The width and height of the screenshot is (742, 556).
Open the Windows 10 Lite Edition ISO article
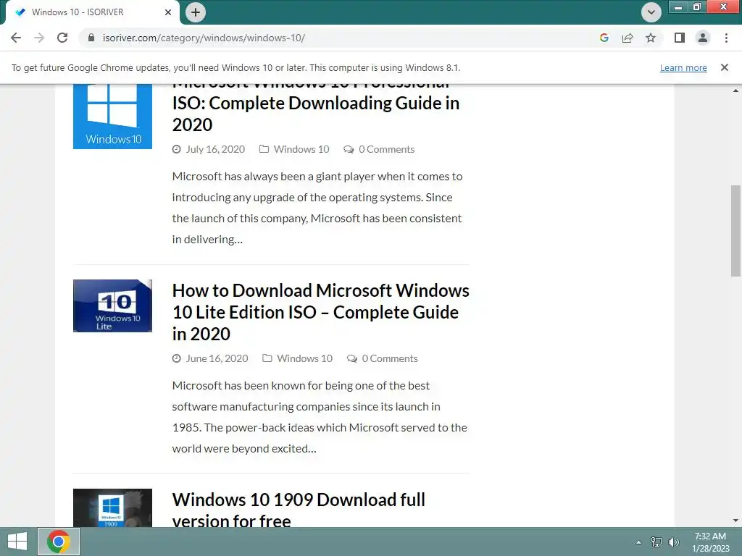[320, 312]
